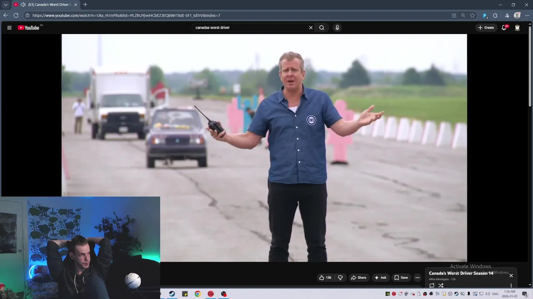Click the Create button

click(x=486, y=28)
